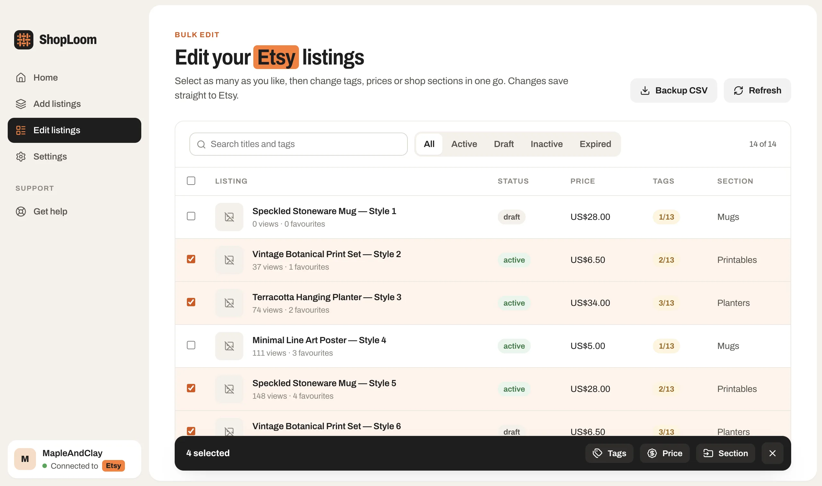Image resolution: width=822 pixels, height=486 pixels.
Task: Click the draft status badge of Style 1
Action: click(511, 217)
